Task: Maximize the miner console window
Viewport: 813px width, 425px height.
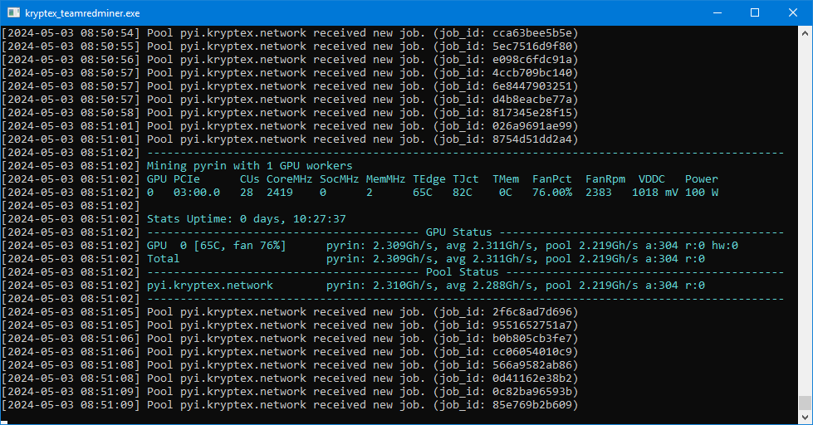Action: click(755, 12)
